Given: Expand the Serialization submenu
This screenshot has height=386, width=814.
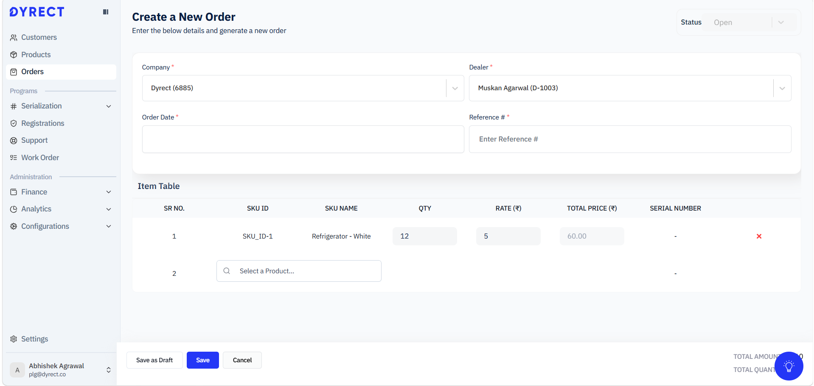Looking at the screenshot, I should click(109, 106).
